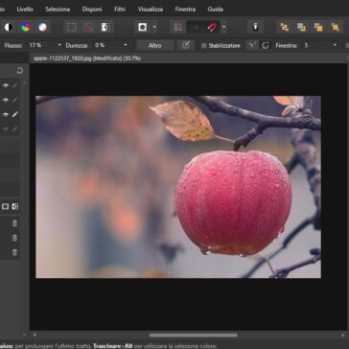Click brush icon in second panel row

coord(15,100)
